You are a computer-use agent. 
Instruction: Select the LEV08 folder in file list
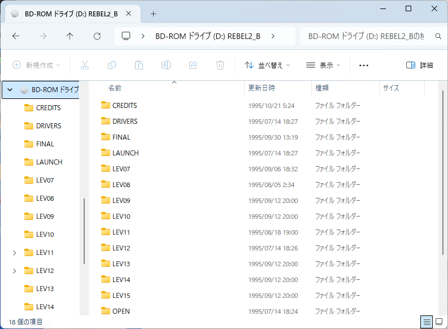pos(121,185)
